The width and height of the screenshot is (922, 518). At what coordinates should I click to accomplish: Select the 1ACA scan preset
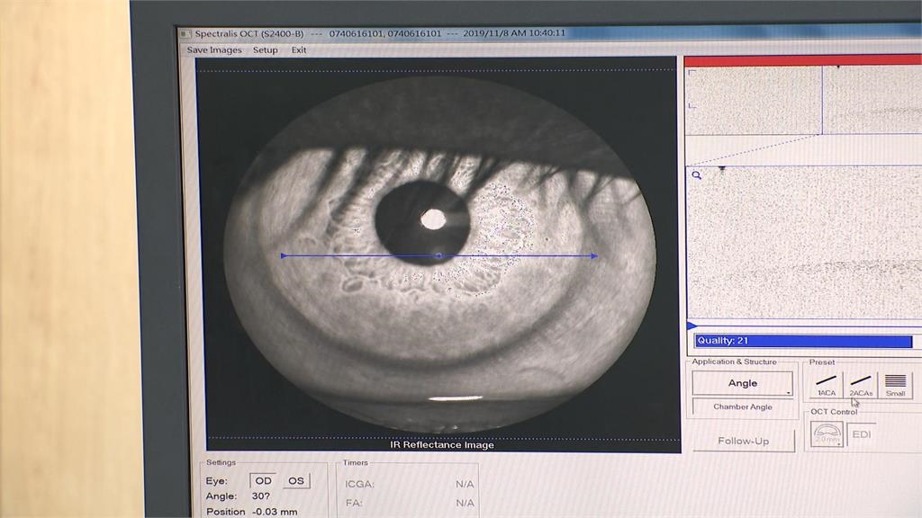(x=827, y=384)
